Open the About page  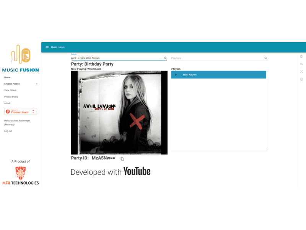pos(7,103)
